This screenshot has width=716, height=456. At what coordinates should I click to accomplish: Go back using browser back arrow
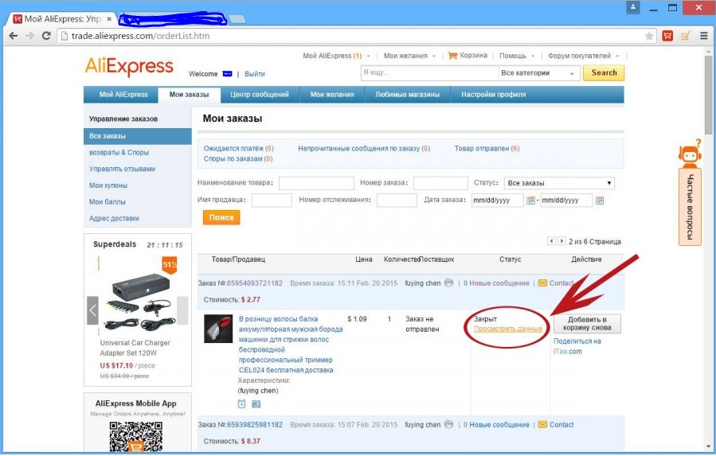click(x=14, y=36)
